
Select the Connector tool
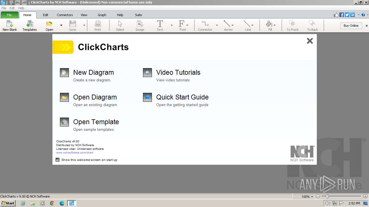tap(205, 26)
